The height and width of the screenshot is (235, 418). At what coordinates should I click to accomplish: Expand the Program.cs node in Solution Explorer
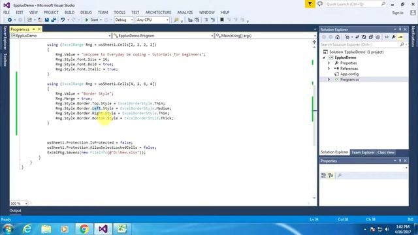[329, 80]
